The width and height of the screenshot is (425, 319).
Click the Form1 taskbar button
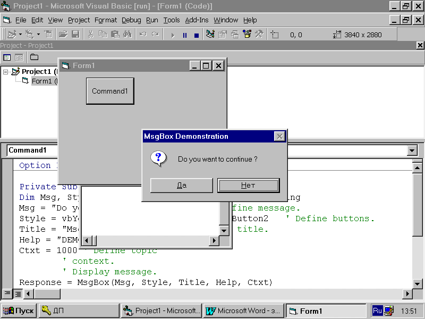point(326,310)
